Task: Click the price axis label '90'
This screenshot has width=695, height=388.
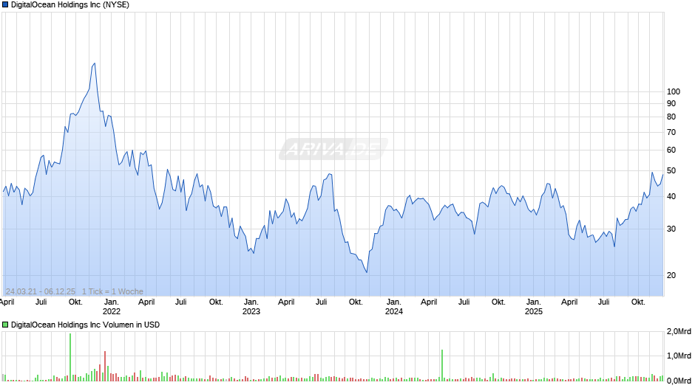Action: click(x=671, y=103)
